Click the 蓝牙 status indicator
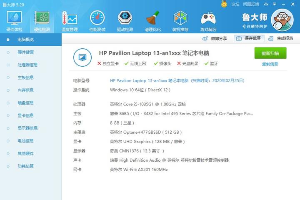 (x=211, y=63)
